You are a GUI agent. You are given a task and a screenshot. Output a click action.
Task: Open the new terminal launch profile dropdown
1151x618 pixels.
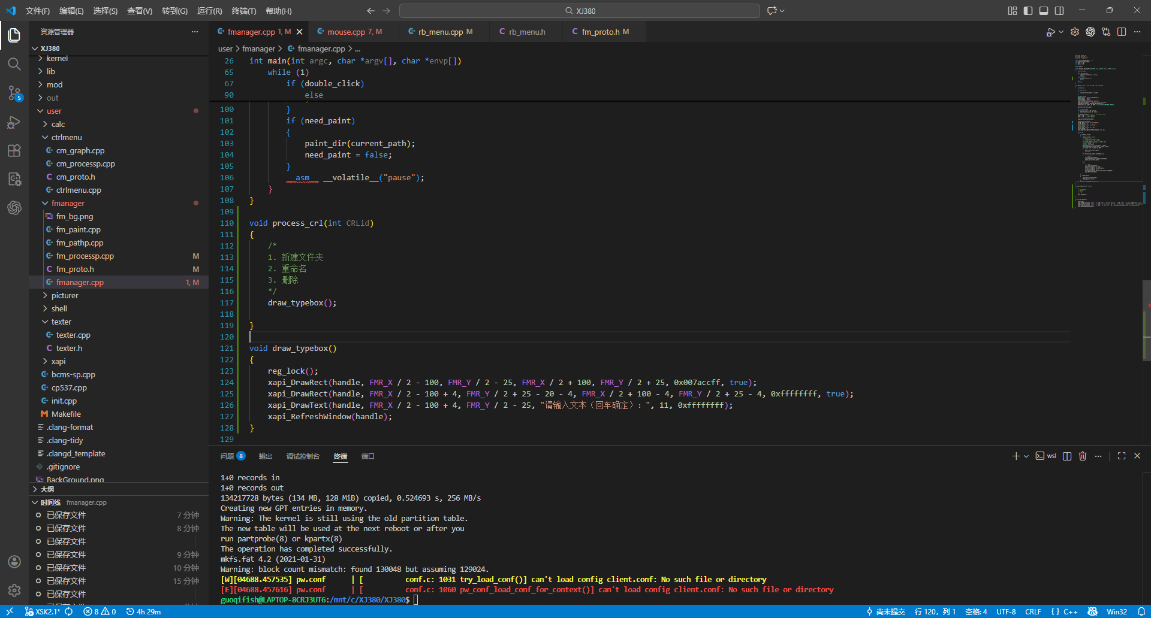coord(1026,456)
